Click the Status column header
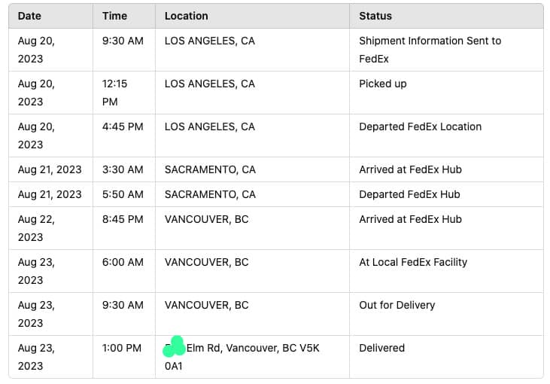 [375, 16]
